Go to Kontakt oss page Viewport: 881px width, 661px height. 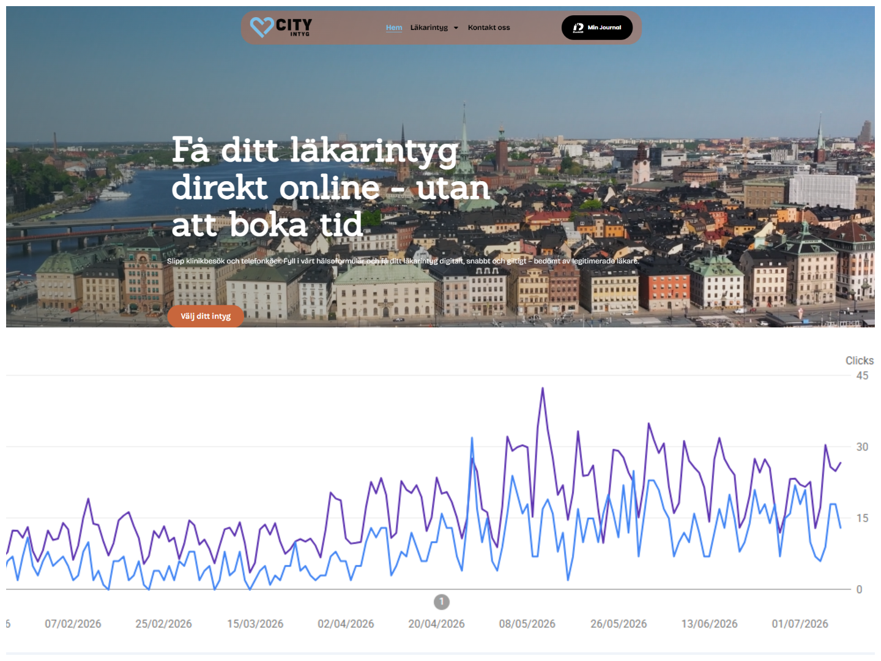point(489,28)
